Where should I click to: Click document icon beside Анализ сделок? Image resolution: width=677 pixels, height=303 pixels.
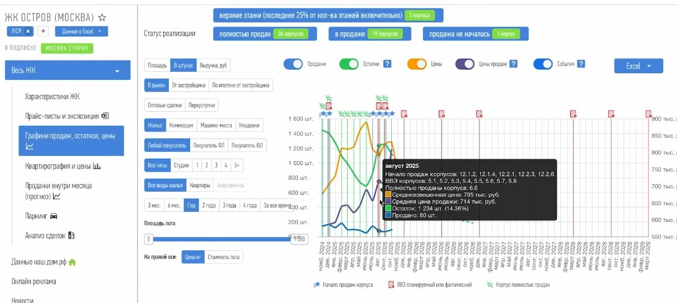coord(72,236)
